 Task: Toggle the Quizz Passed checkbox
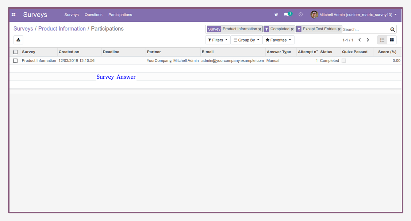(x=343, y=61)
